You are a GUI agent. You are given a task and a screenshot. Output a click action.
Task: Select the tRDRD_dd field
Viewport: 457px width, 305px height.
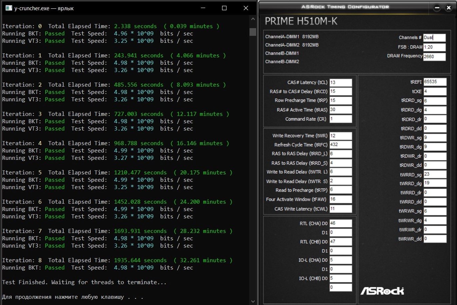[x=435, y=128]
